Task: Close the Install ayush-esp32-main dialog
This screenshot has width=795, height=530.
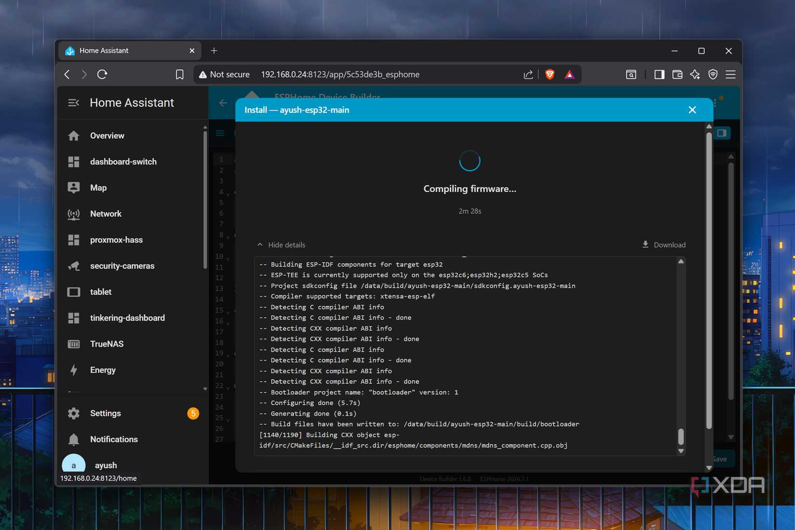Action: 692,110
